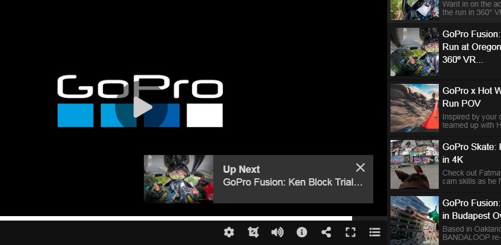Open GoPro Fusion Budapest playlist title
Viewport: 501px width, 245px height.
tap(472, 209)
